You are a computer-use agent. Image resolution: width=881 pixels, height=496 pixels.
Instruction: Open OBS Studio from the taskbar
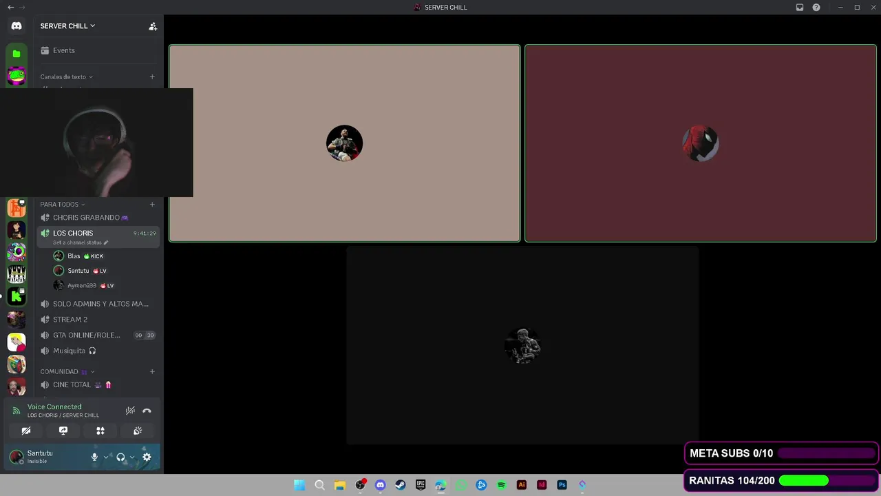(x=360, y=485)
